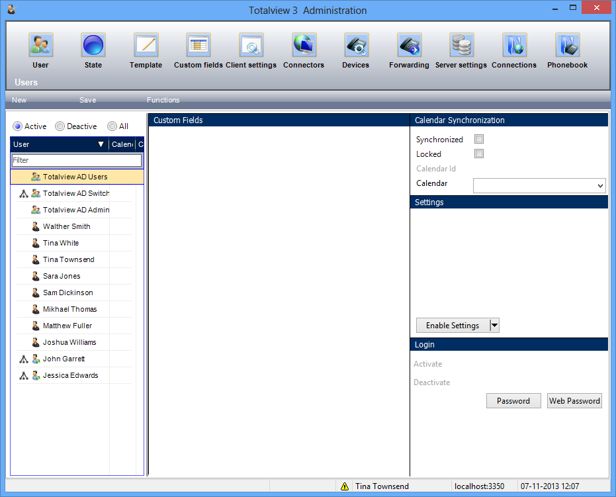The image size is (616, 497).
Task: Click the Calendar column header
Action: point(122,144)
